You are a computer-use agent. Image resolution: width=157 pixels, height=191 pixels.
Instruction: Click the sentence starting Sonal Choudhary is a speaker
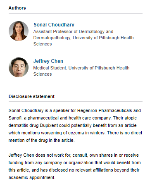pos(75,125)
